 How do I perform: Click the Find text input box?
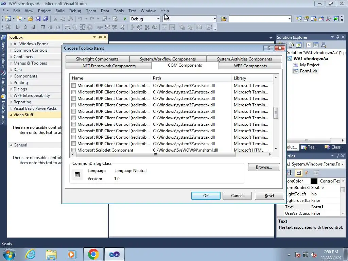(258, 19)
